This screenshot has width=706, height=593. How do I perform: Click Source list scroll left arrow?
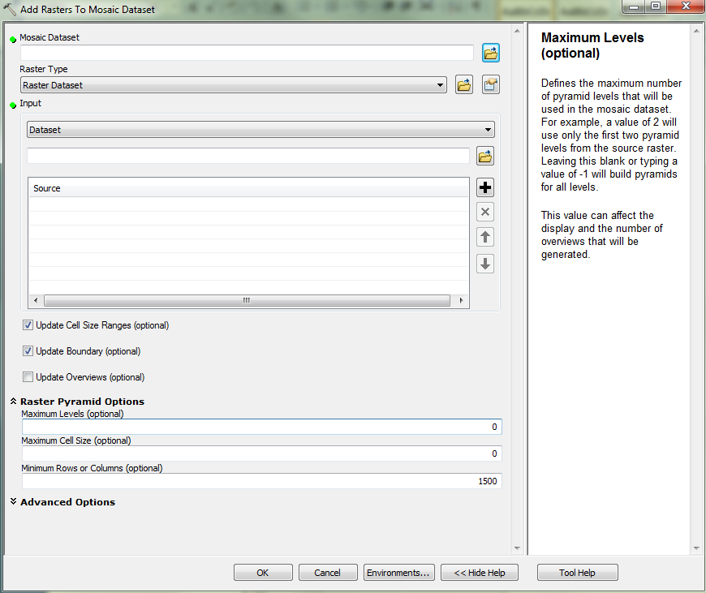(x=36, y=300)
